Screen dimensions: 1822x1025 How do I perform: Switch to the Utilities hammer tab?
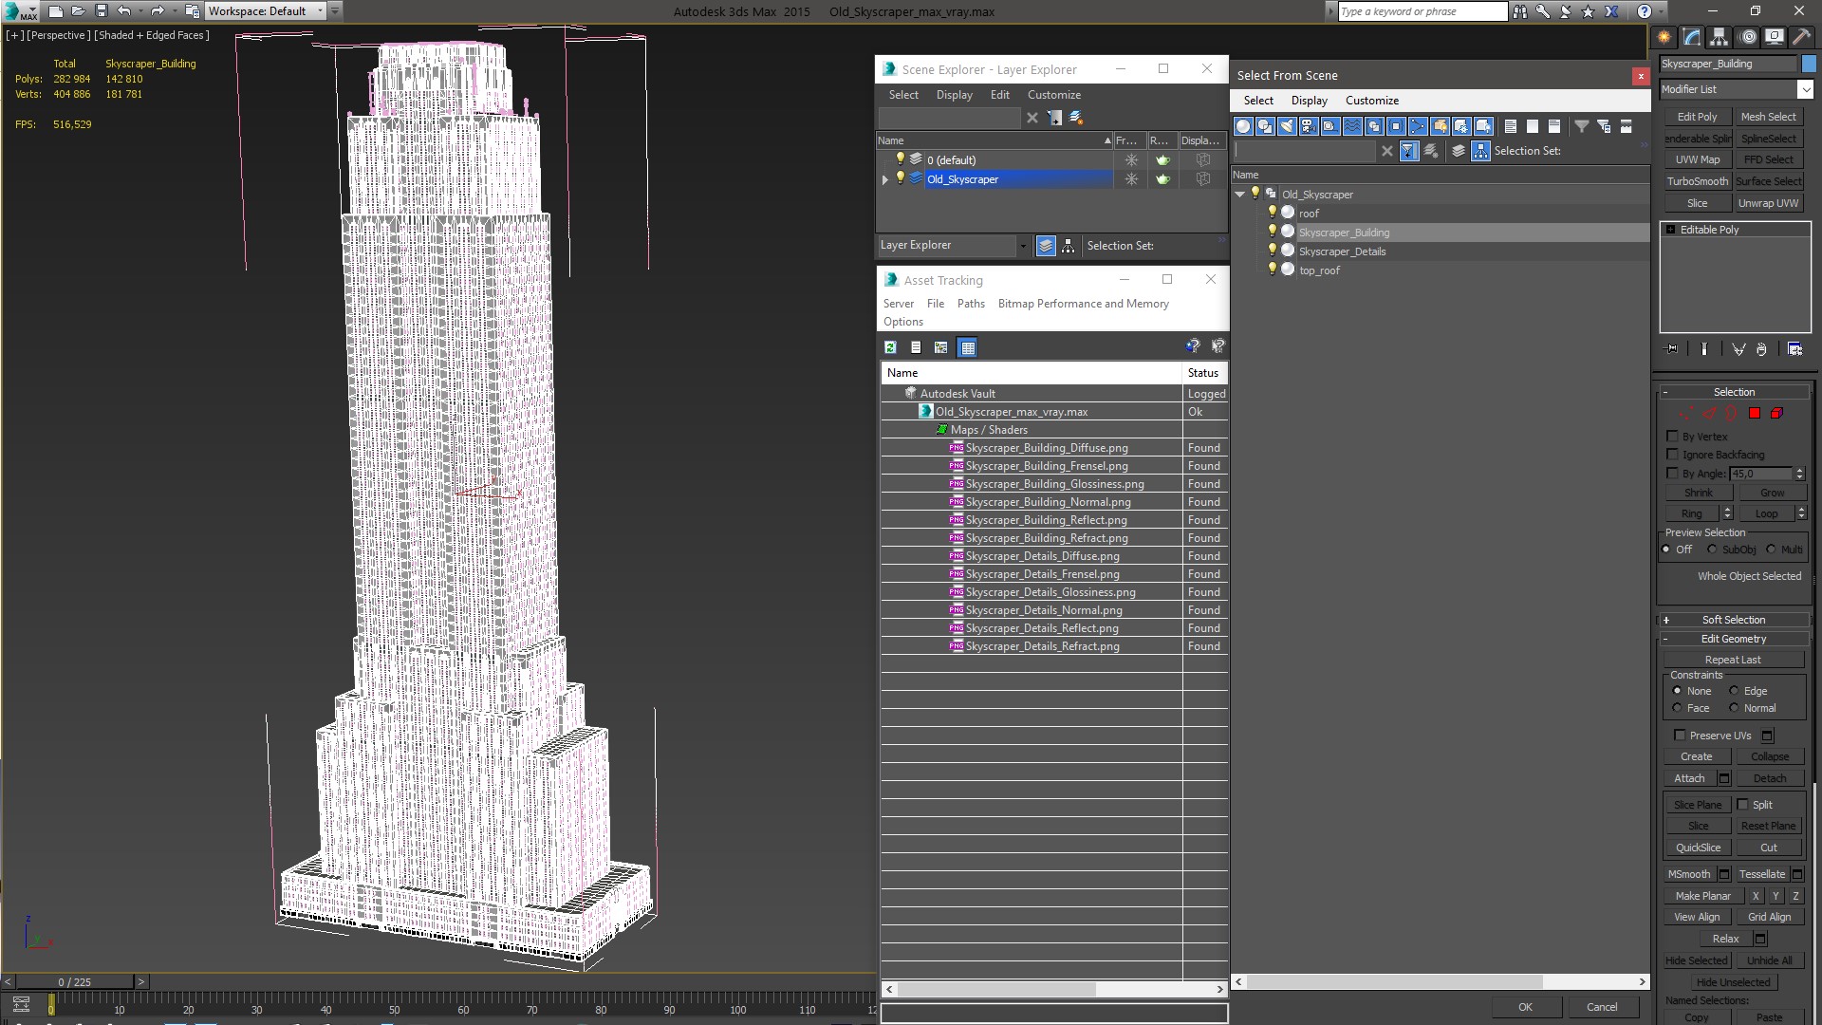1801,37
